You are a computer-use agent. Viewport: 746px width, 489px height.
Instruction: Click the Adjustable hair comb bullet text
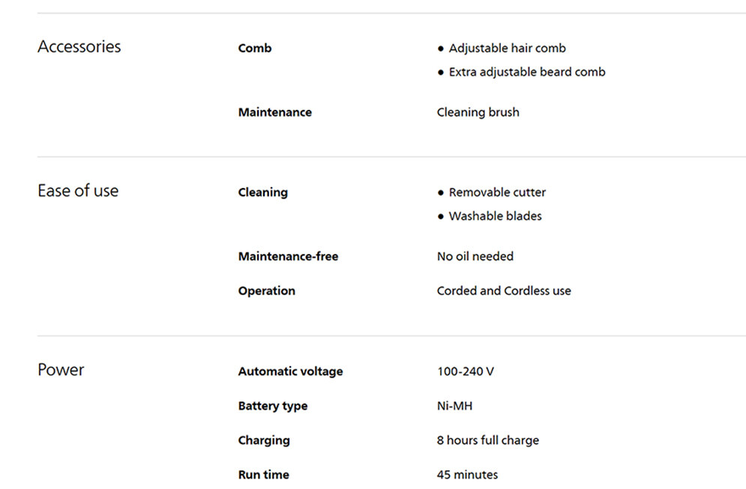coord(507,48)
